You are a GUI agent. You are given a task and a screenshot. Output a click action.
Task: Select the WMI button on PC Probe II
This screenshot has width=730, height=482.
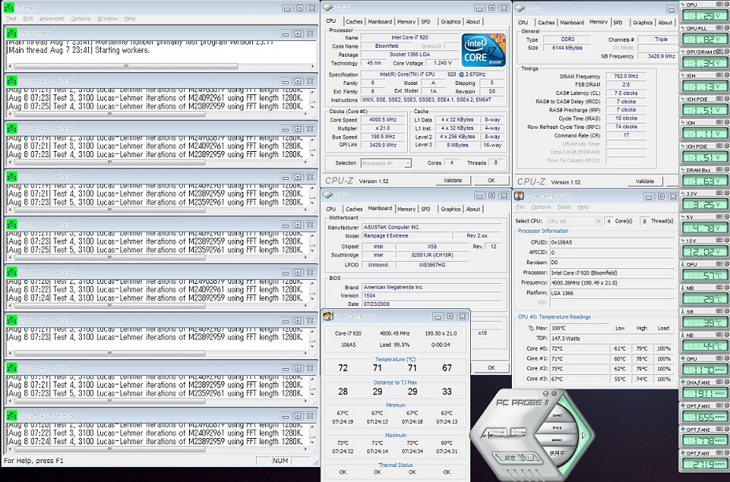point(557,440)
